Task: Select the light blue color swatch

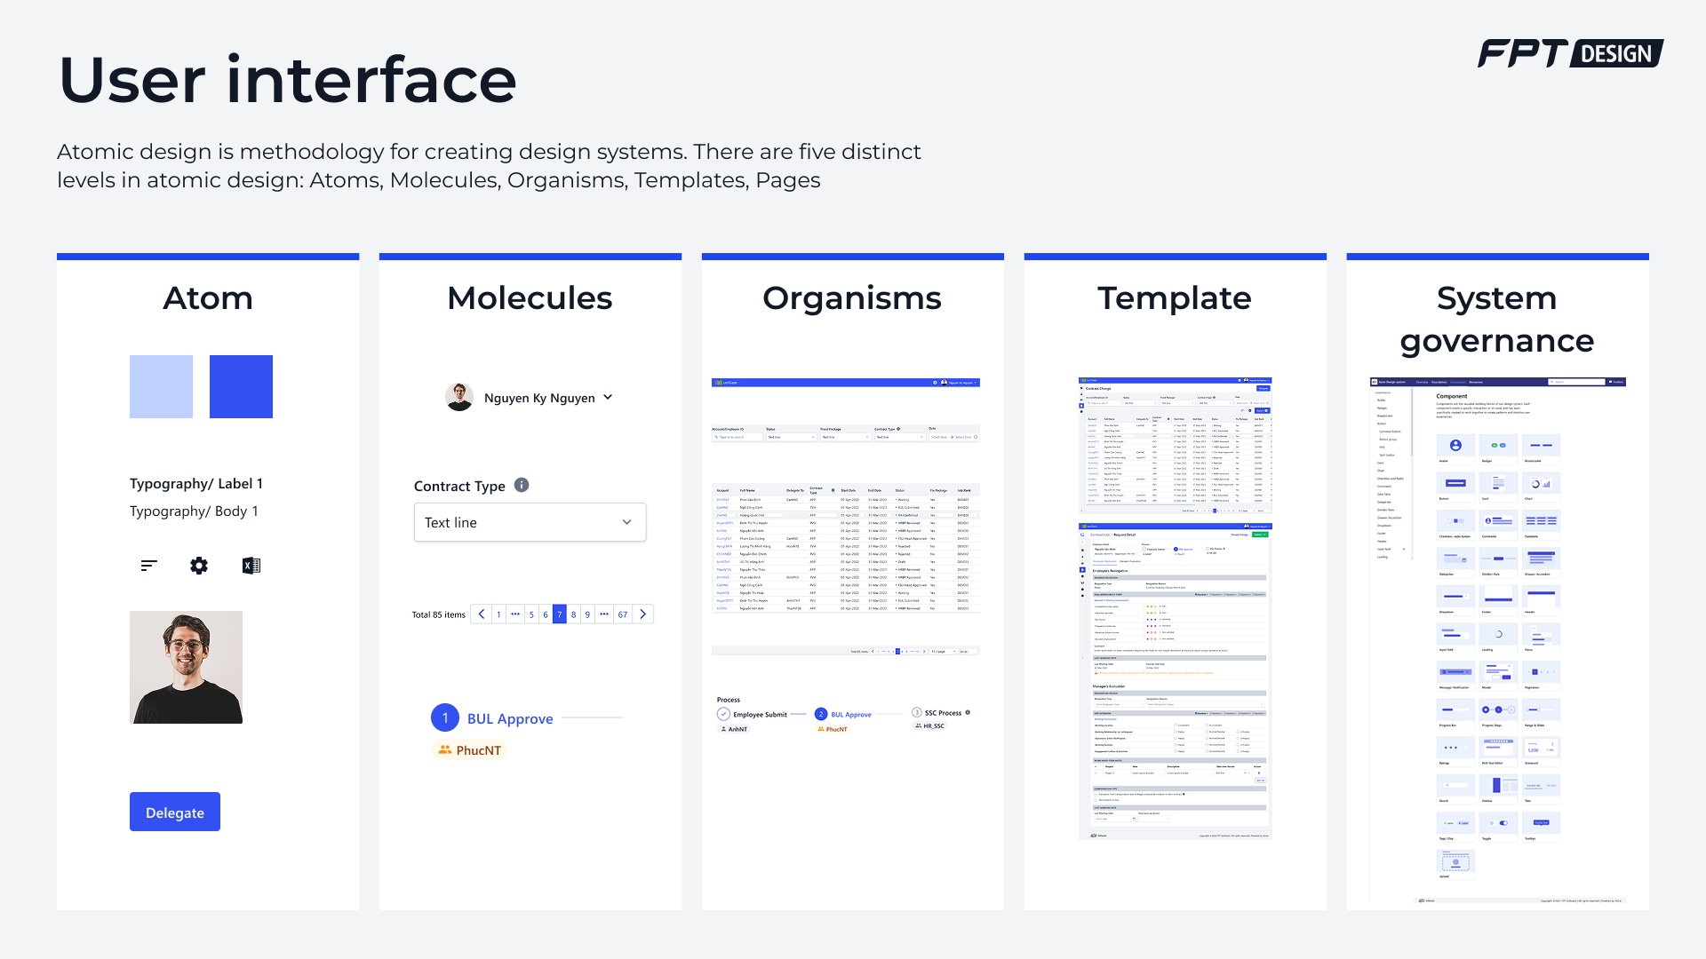Action: point(161,386)
